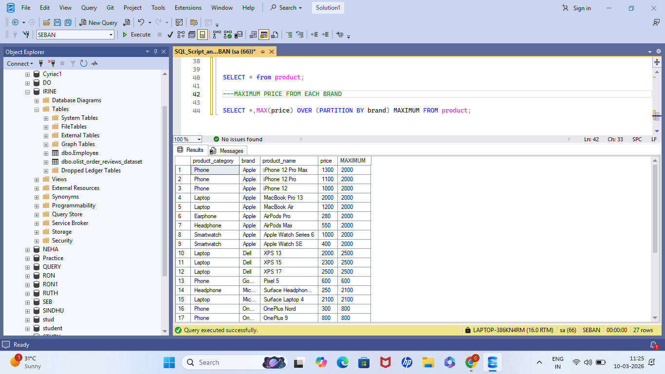665x374 pixels.
Task: Expand the NEHA database node
Action: (28, 249)
